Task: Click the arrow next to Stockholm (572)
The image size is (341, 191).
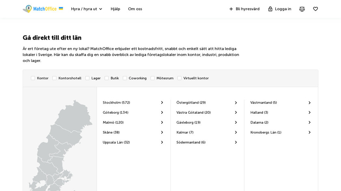Action: pos(162,103)
